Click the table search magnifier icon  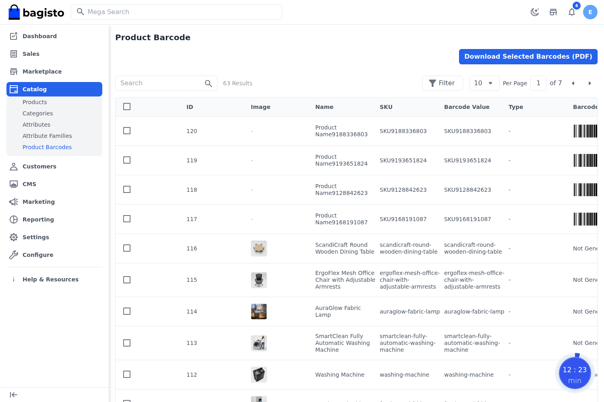pyautogui.click(x=208, y=83)
